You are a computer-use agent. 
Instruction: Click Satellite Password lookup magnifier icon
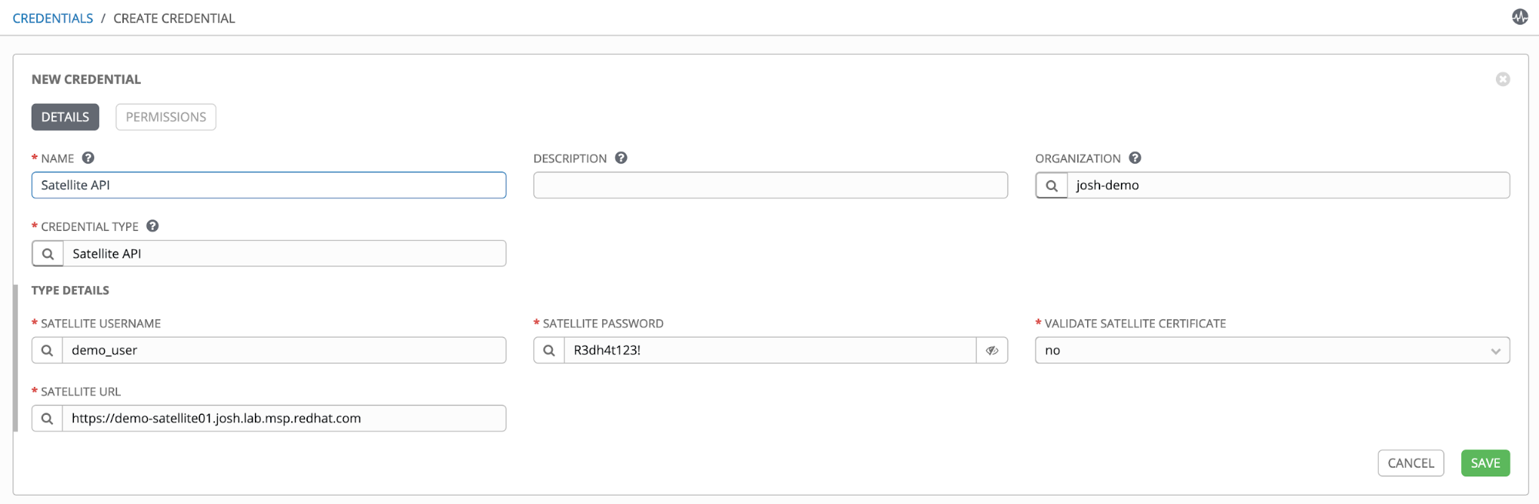(x=549, y=350)
